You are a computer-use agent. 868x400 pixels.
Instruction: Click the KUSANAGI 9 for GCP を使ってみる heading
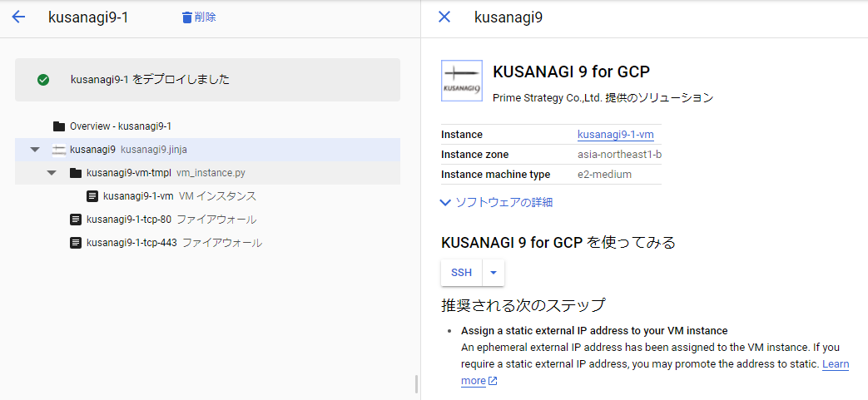click(x=558, y=243)
